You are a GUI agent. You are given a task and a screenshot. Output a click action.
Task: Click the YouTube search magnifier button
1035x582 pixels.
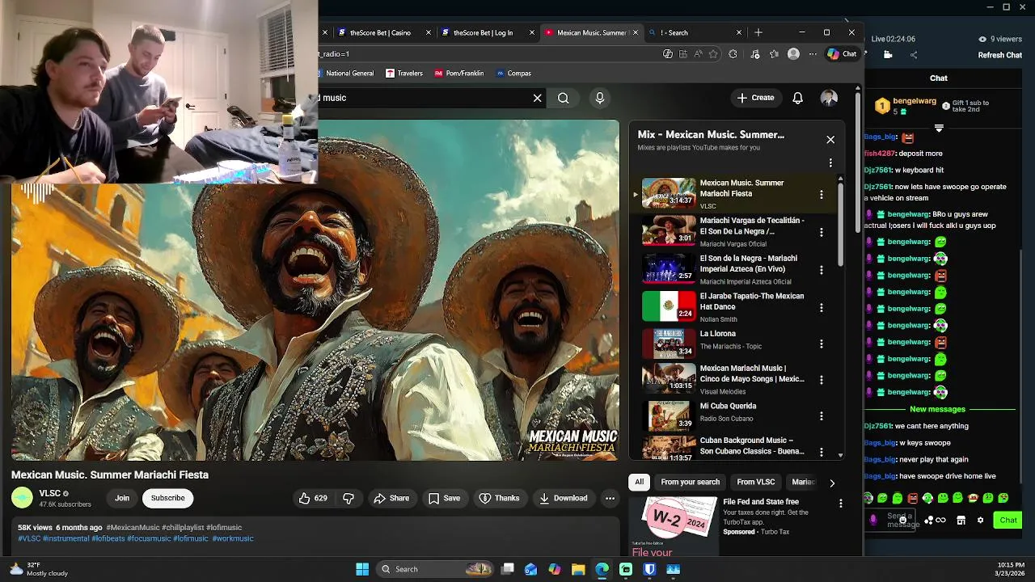[564, 98]
